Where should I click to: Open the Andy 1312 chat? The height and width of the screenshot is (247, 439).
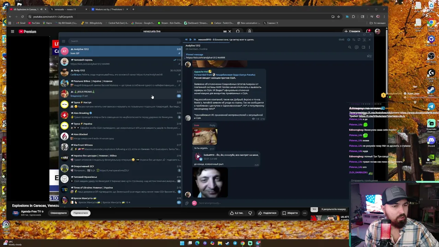point(120,72)
